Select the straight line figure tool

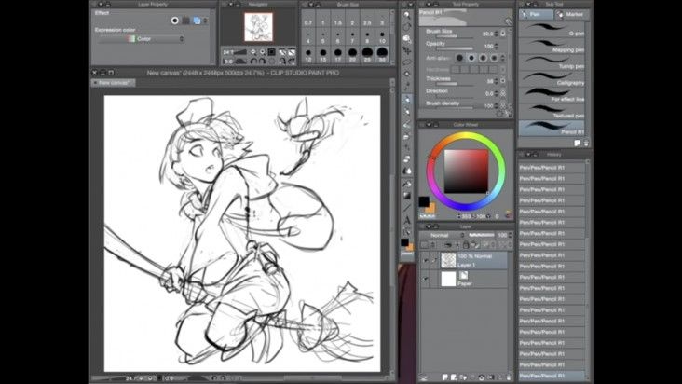[407, 208]
